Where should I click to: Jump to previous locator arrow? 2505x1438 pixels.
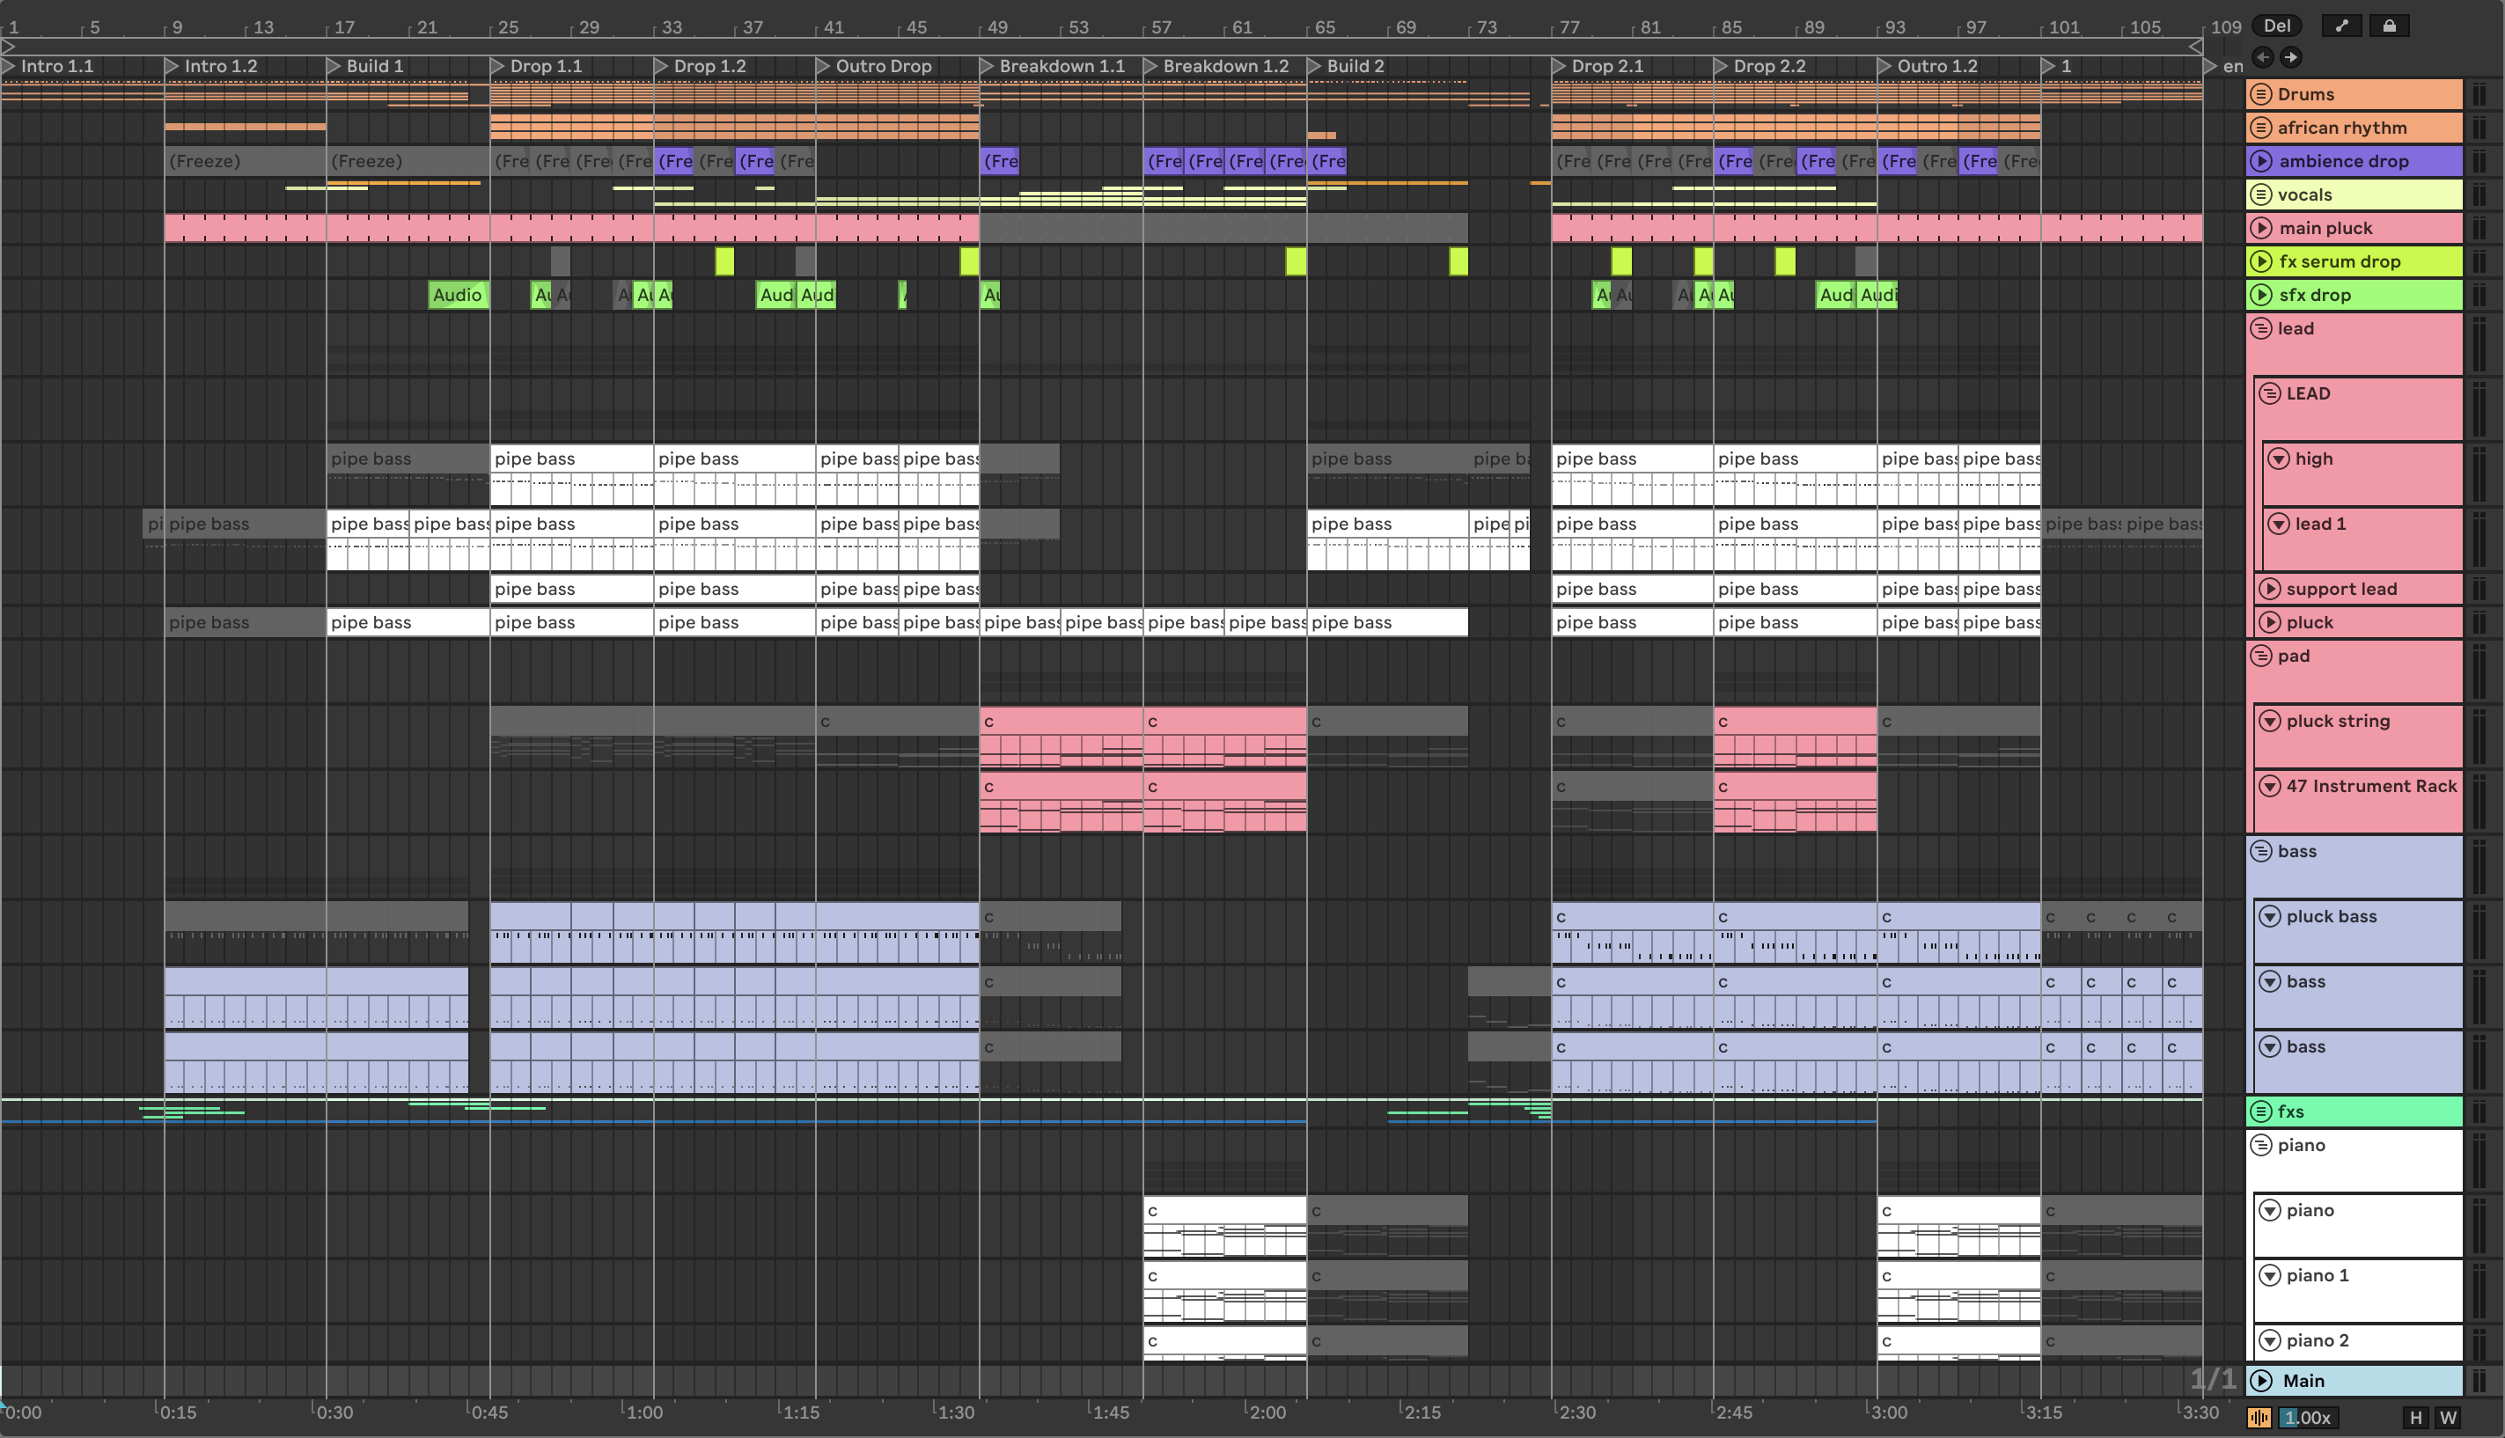(x=2263, y=57)
